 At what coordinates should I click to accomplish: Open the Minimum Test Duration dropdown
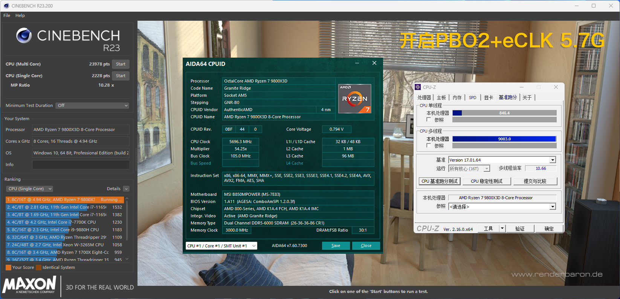(92, 105)
